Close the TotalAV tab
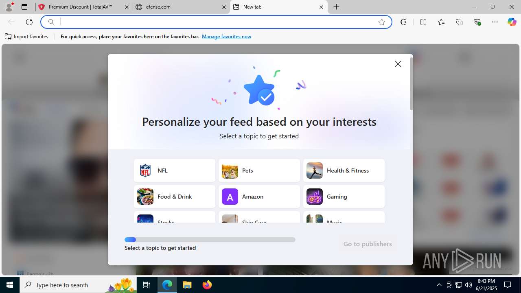The height and width of the screenshot is (293, 521). 127,7
